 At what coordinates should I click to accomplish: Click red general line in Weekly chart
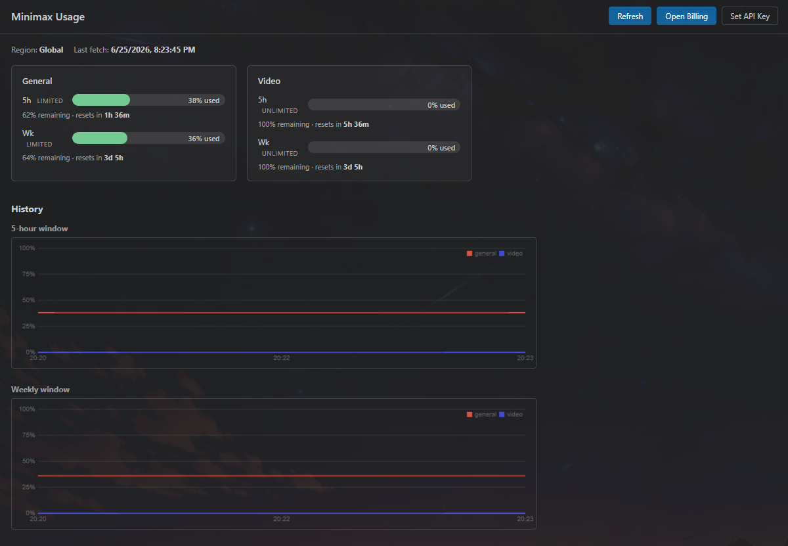coord(282,476)
